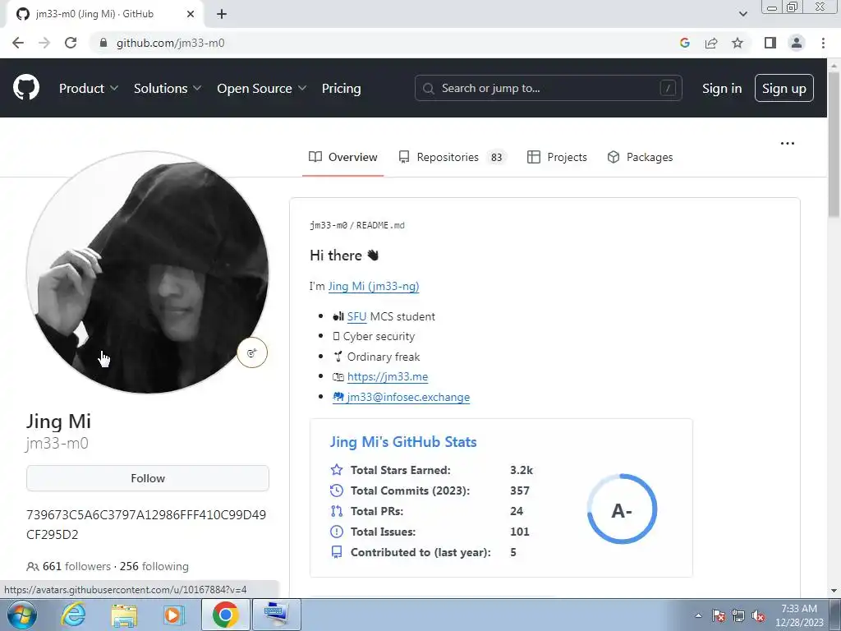Open the 256 following link
The height and width of the screenshot is (631, 841).
[x=154, y=566]
